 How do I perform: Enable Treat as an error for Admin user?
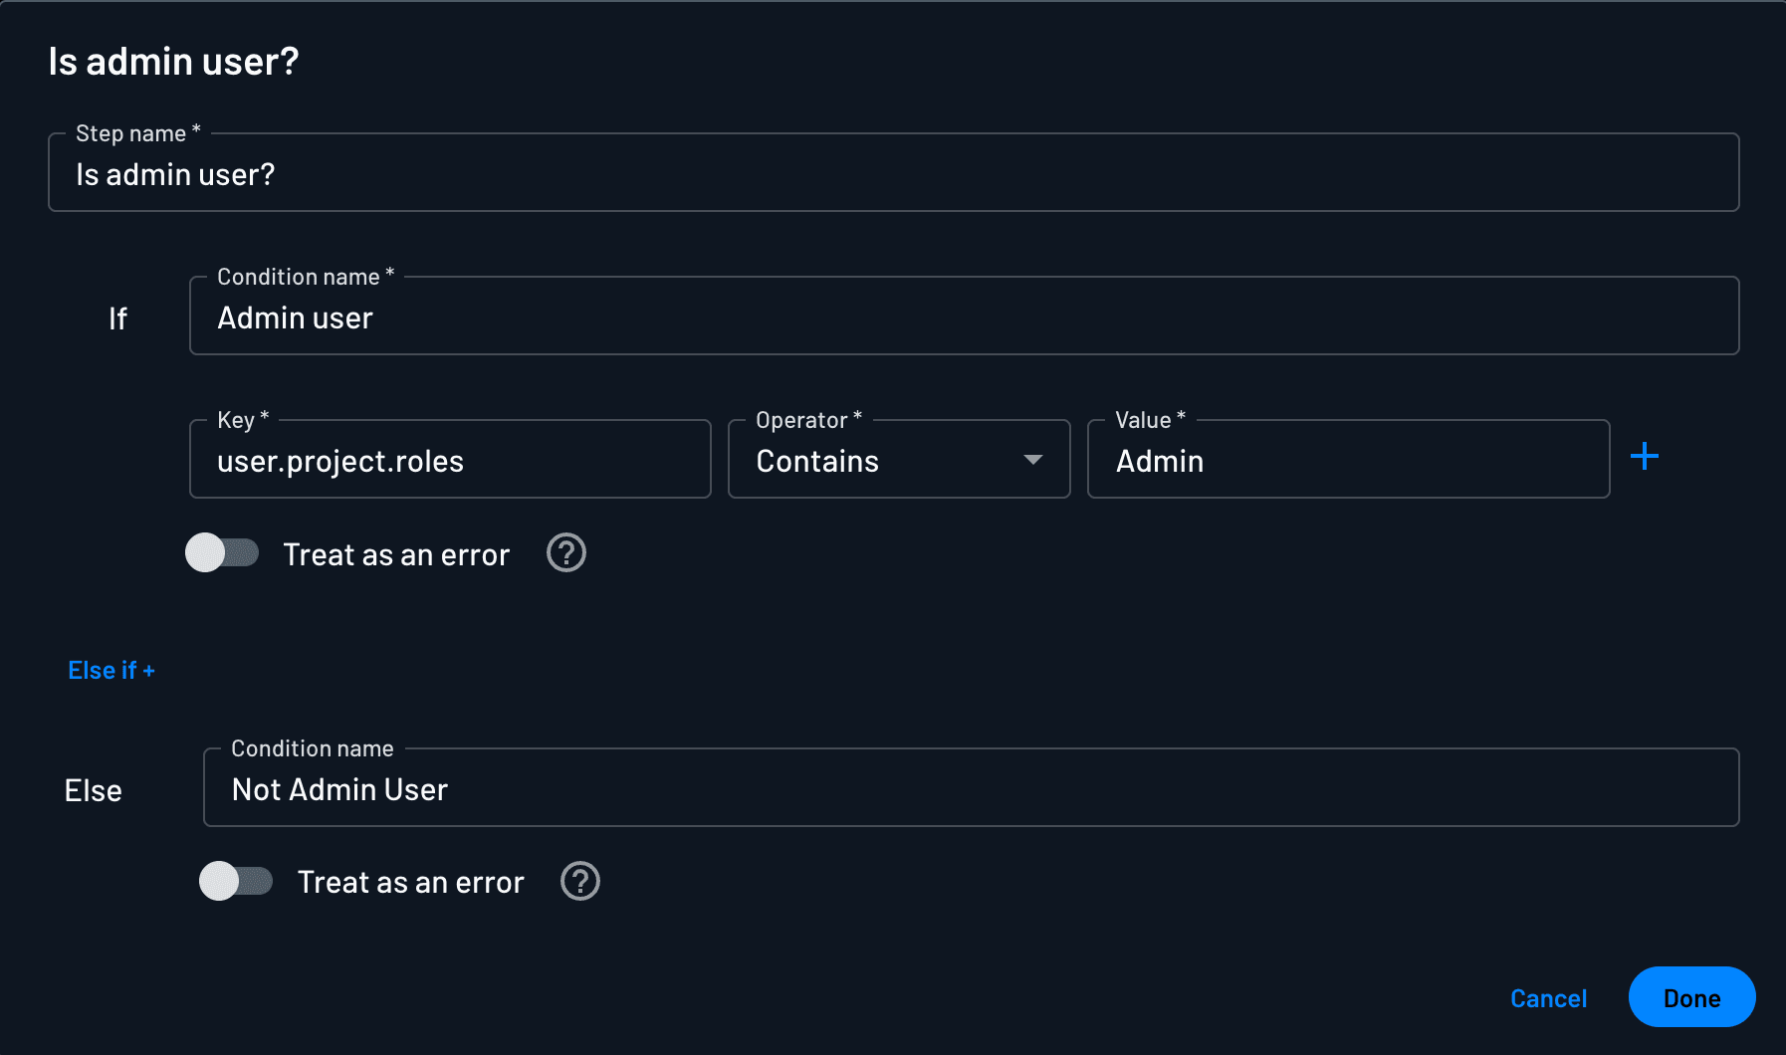tap(223, 552)
